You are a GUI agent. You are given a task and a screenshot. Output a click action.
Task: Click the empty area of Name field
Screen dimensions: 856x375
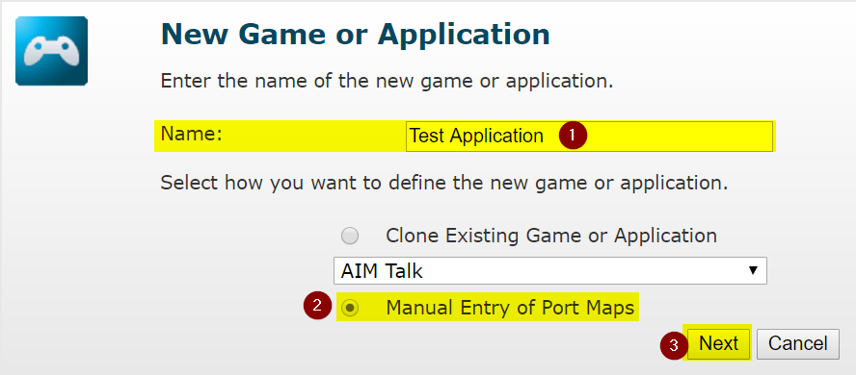pos(680,137)
